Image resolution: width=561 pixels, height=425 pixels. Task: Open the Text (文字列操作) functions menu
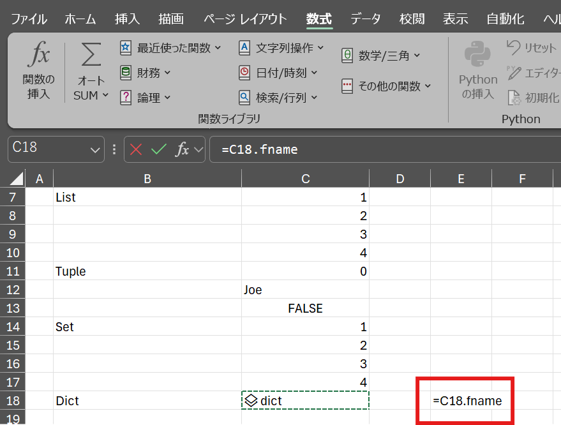(x=281, y=48)
